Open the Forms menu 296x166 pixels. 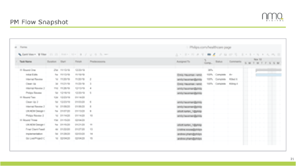click(24, 47)
